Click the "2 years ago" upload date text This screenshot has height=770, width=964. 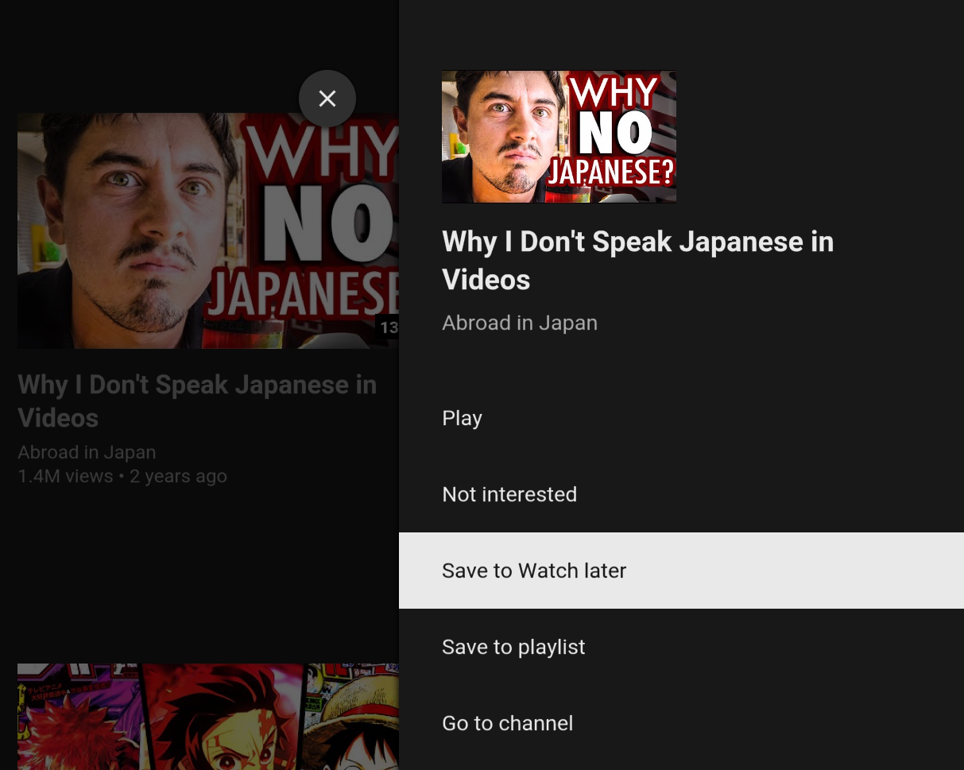tap(178, 476)
